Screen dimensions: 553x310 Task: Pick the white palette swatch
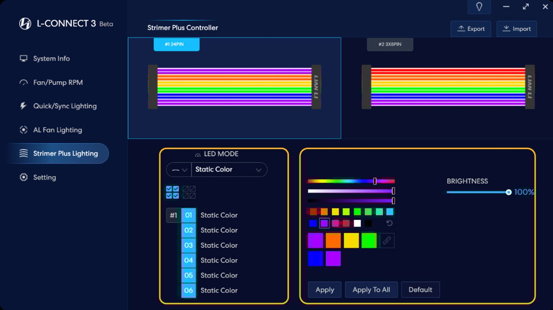357,223
